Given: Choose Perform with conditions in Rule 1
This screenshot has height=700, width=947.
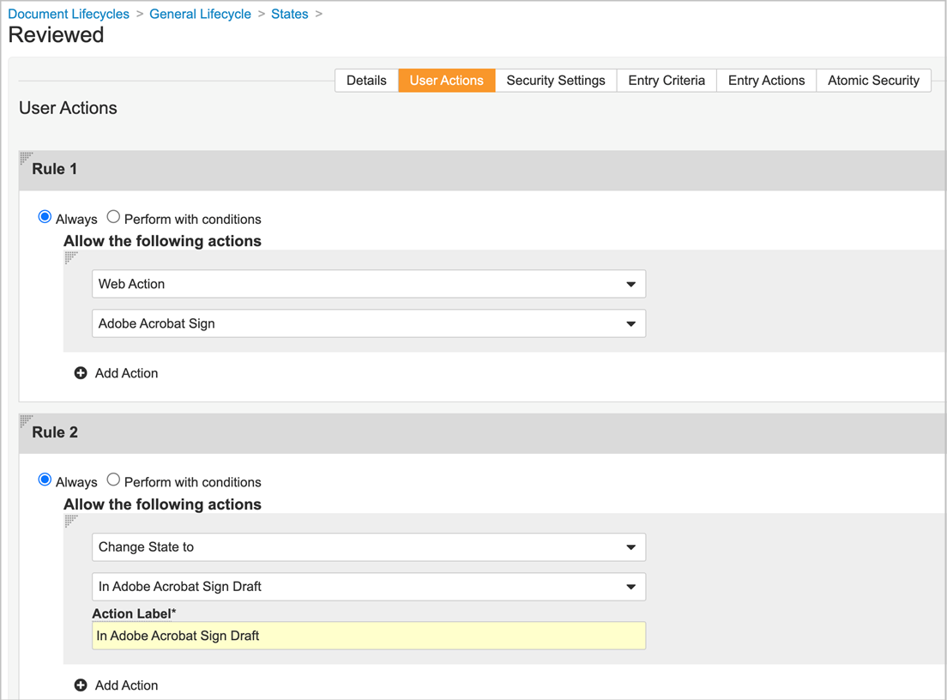Looking at the screenshot, I should tap(113, 217).
